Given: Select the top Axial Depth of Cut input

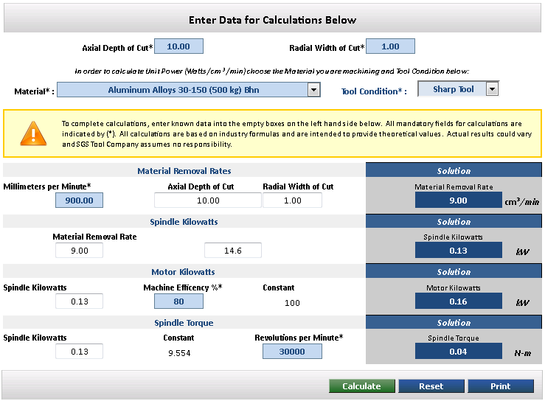Looking at the screenshot, I should coord(178,46).
